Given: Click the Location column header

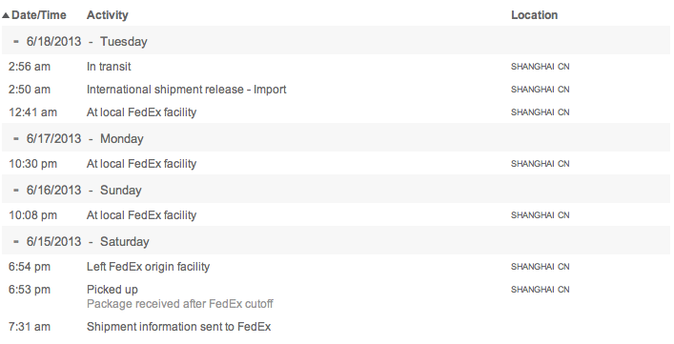Looking at the screenshot, I should pos(534,15).
